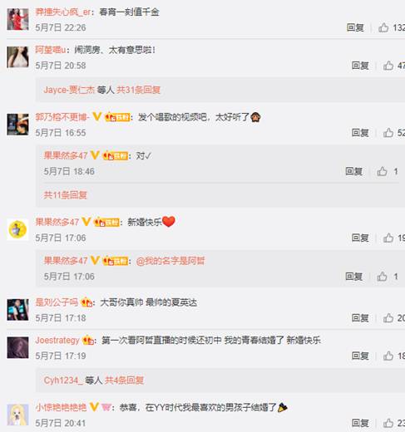This screenshot has height=432, width=405.
Task: Like the 对✓ reply at 18:46
Action: 382,171
